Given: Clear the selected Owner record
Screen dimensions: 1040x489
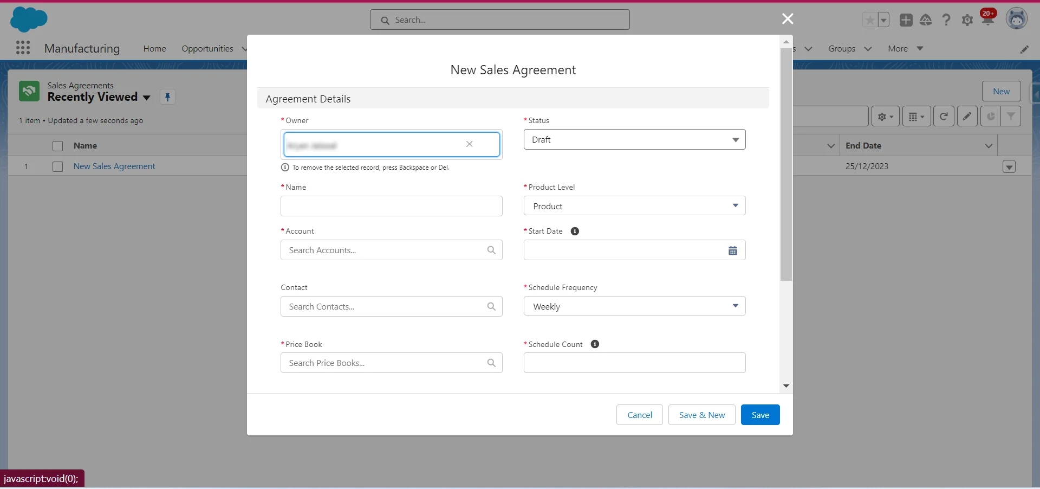Looking at the screenshot, I should tap(469, 144).
